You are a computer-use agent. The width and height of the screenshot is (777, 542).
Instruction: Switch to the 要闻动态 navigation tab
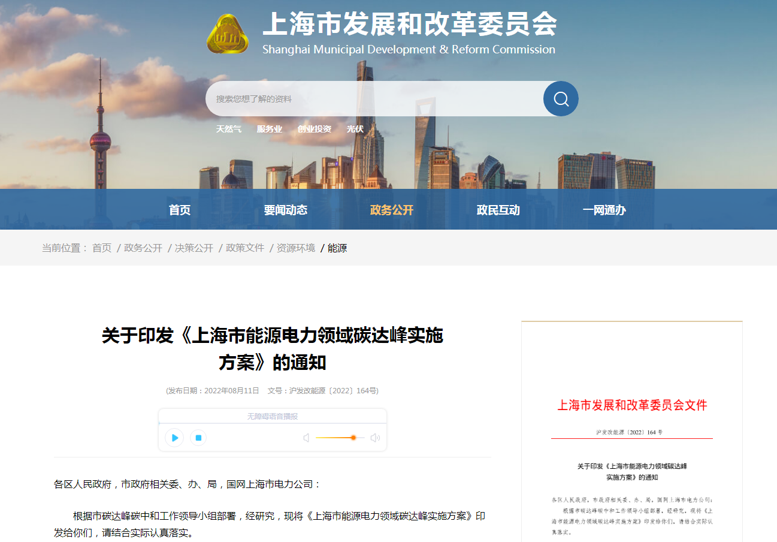(286, 209)
